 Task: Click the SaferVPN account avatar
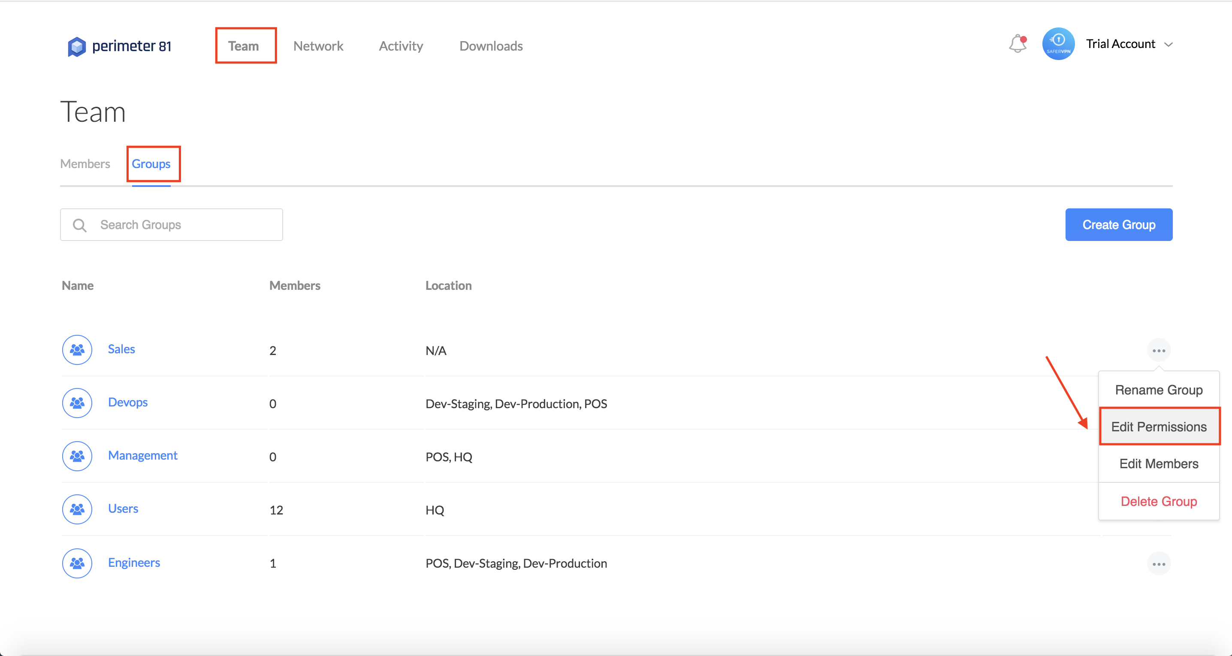click(x=1058, y=44)
